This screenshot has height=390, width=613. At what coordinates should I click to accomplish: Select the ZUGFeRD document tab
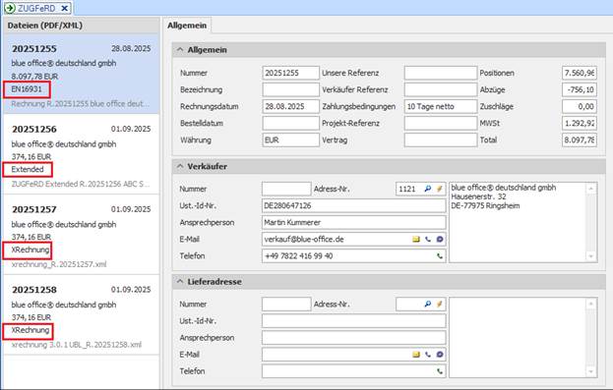37,8
